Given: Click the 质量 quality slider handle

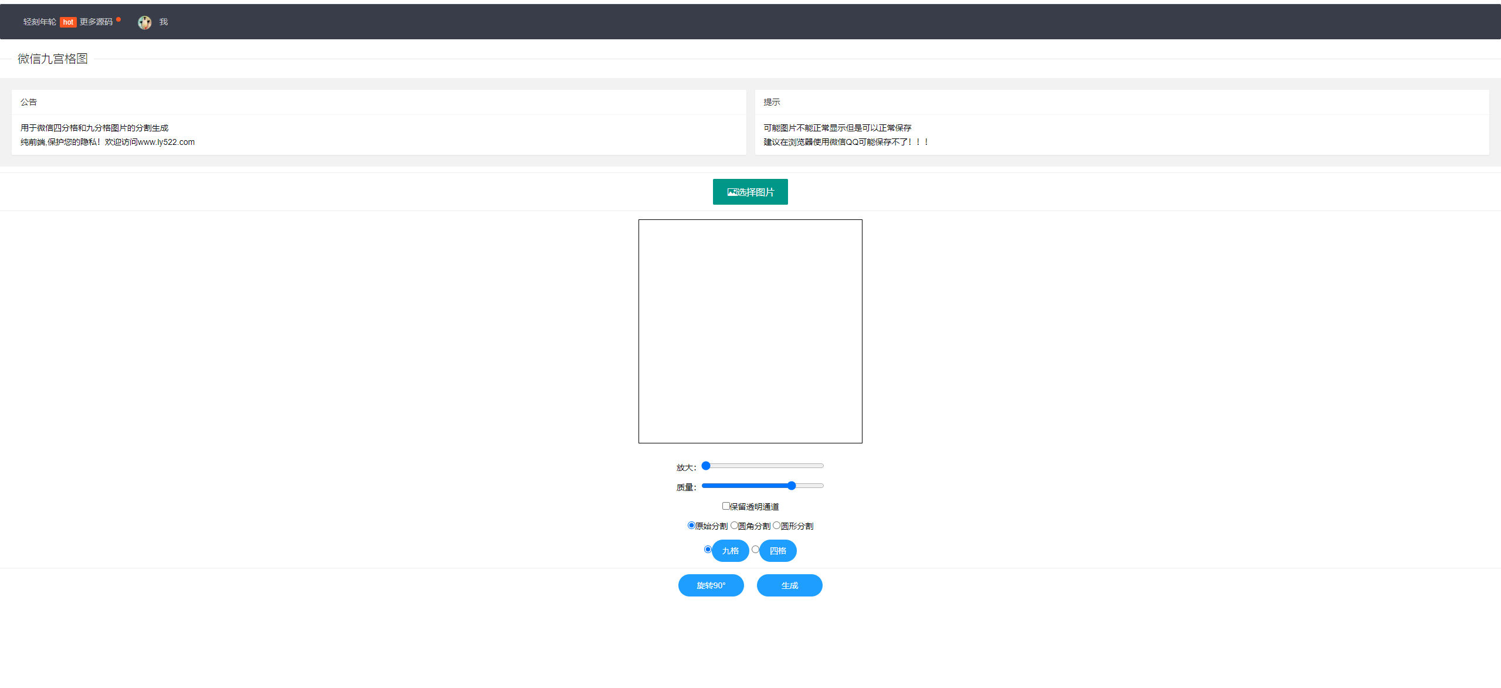Looking at the screenshot, I should point(792,486).
